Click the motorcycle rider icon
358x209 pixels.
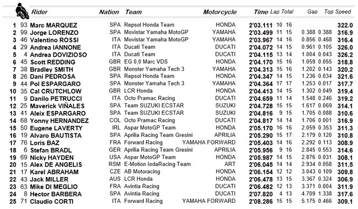pyautogui.click(x=22, y=11)
